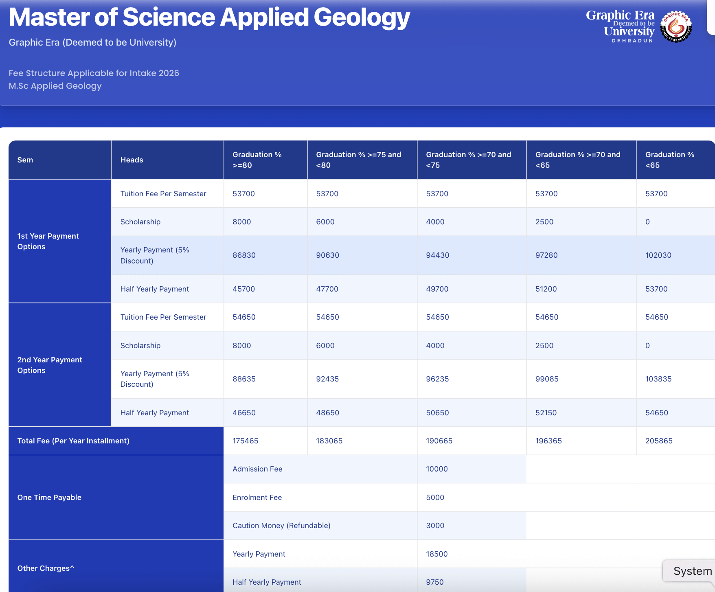Screen dimensions: 715x592
Task: Select the Graduation % >=80 column header
Action: click(257, 160)
